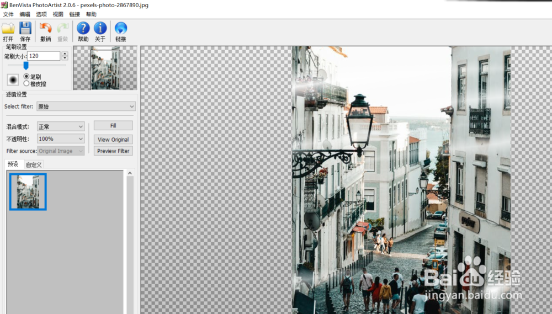Click the brush size input field

pos(44,56)
